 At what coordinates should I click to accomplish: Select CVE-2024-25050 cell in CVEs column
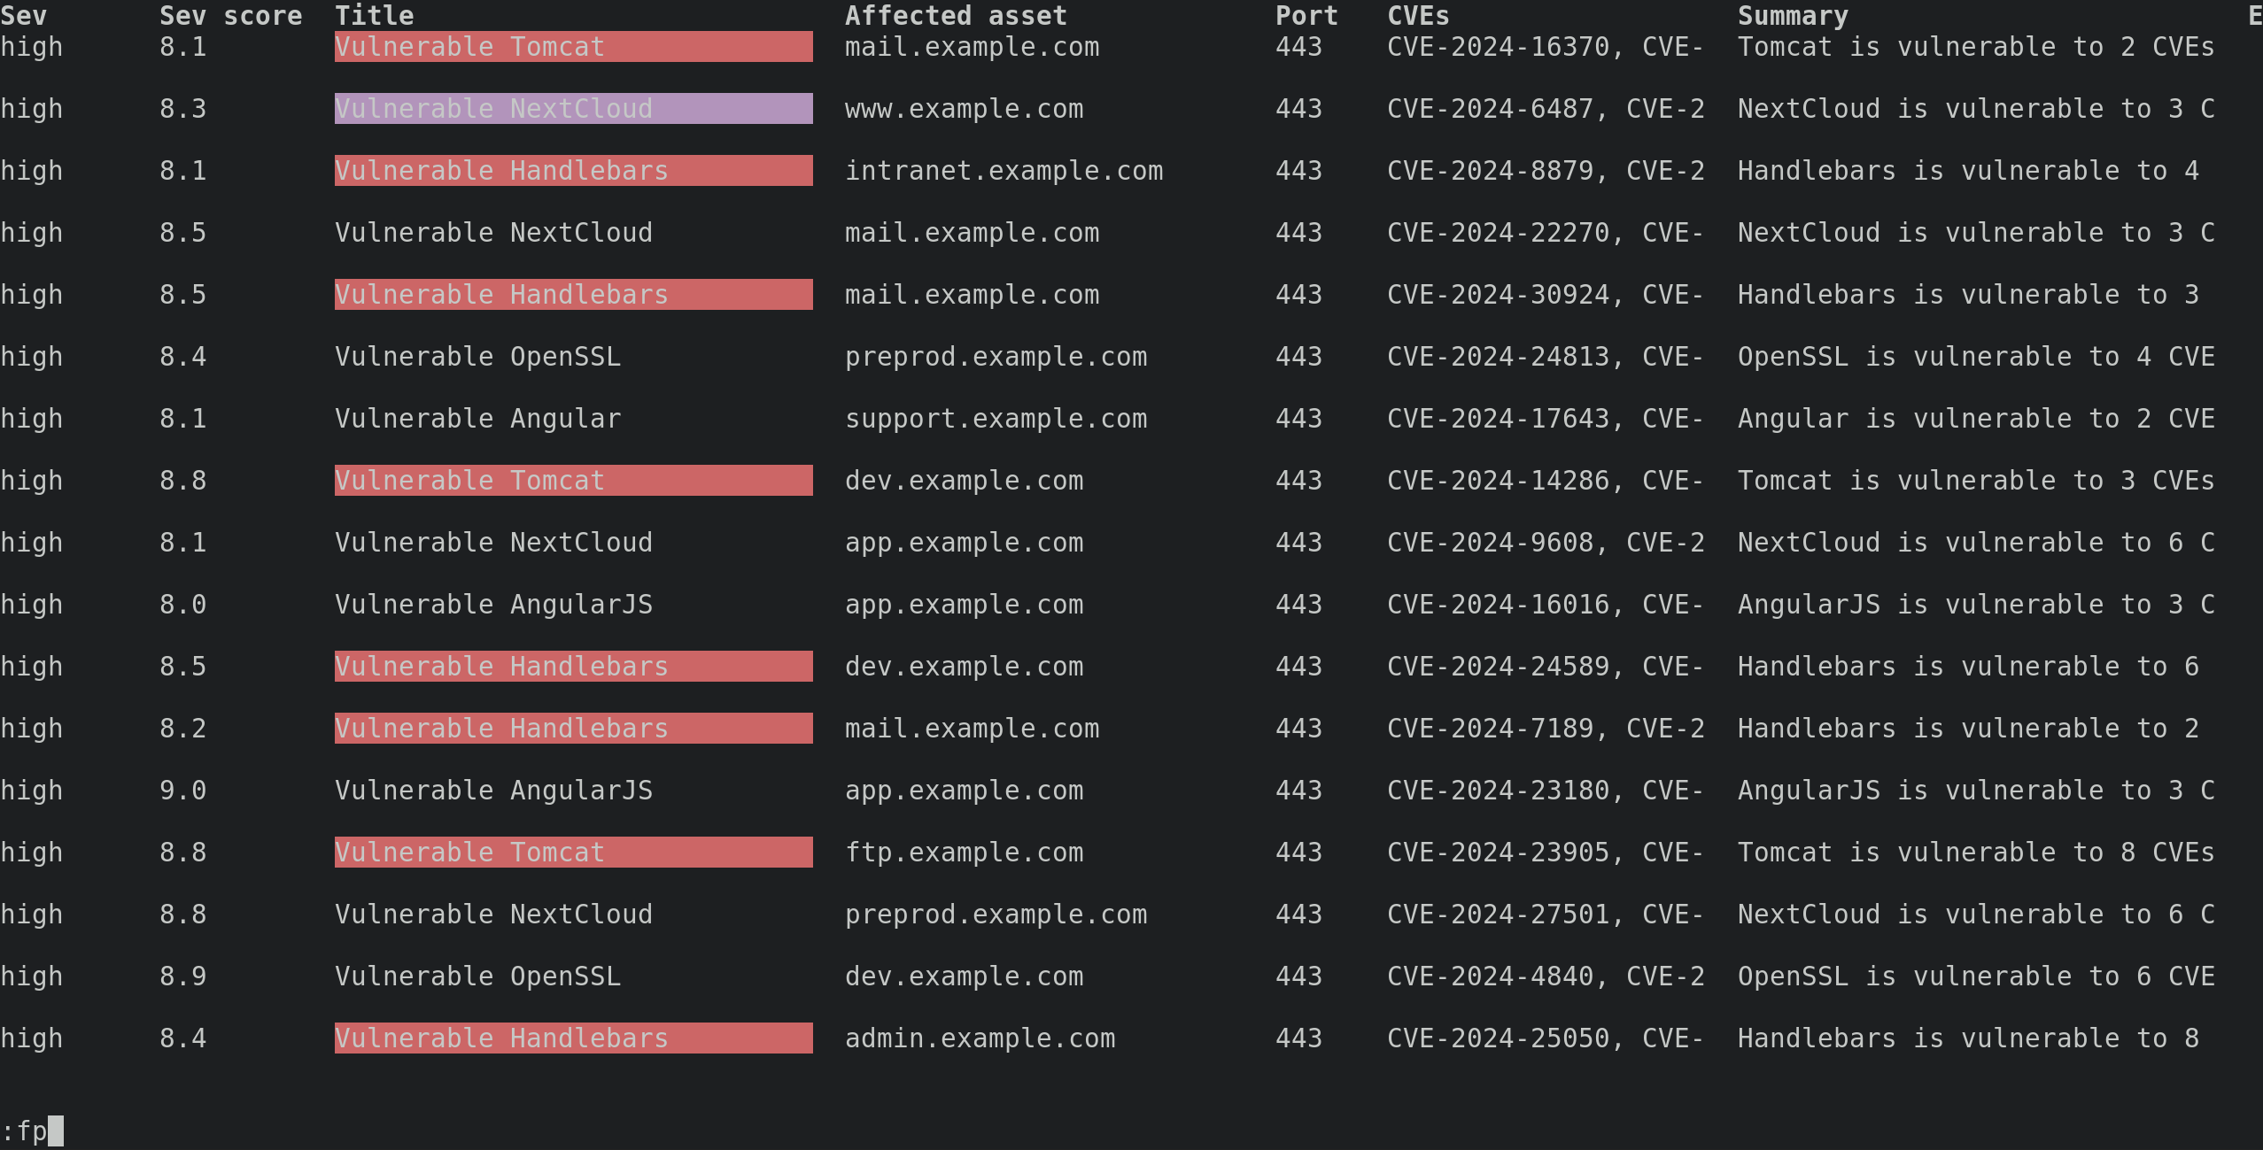pos(1545,1038)
